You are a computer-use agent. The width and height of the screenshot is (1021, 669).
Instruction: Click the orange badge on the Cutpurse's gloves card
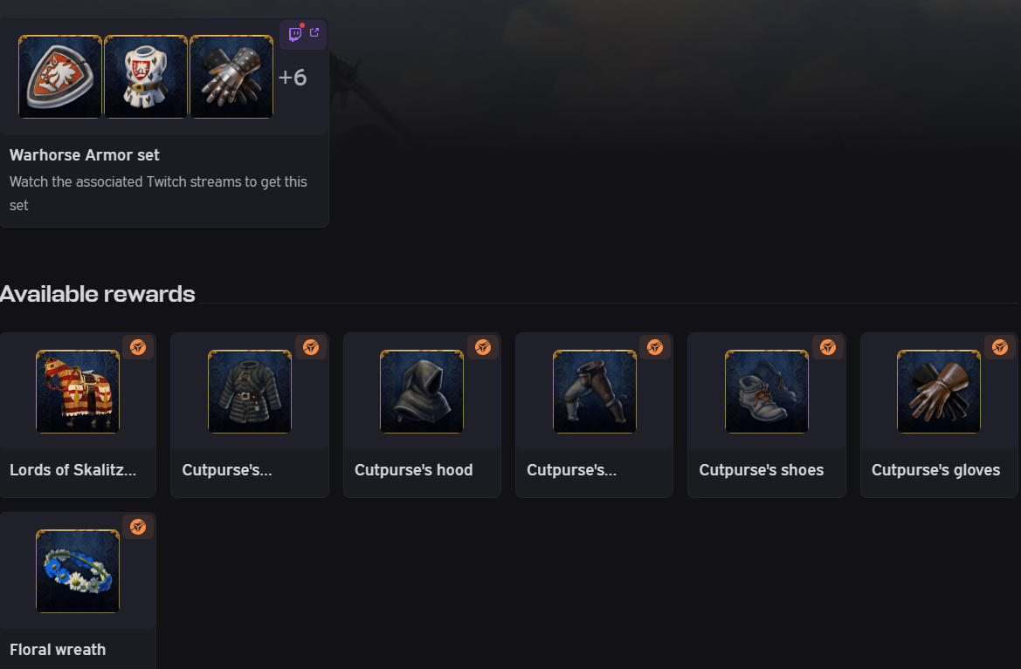pos(1000,347)
